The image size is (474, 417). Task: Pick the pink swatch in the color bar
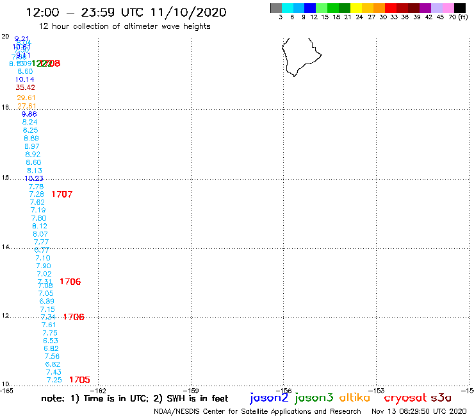[448, 8]
